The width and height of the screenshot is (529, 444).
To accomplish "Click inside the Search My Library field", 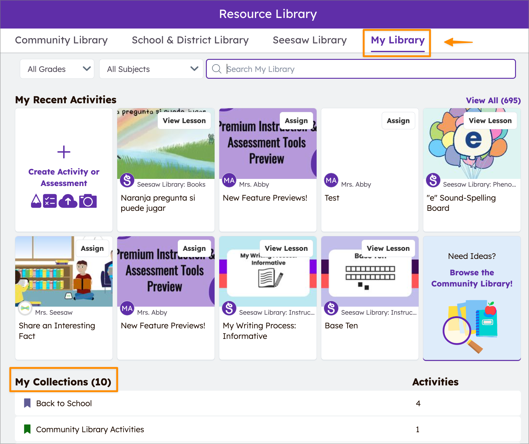I will [x=341, y=69].
